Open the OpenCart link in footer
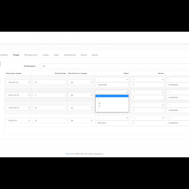The height and width of the screenshot is (189, 189). [x=69, y=154]
